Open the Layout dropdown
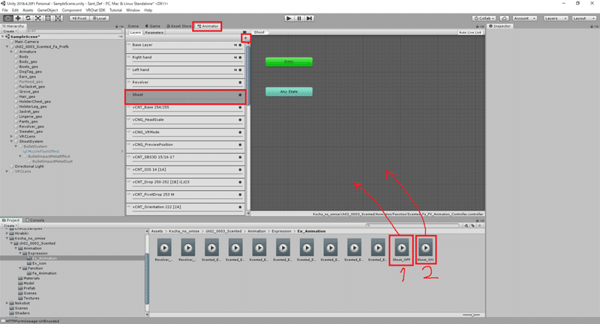 [584, 18]
